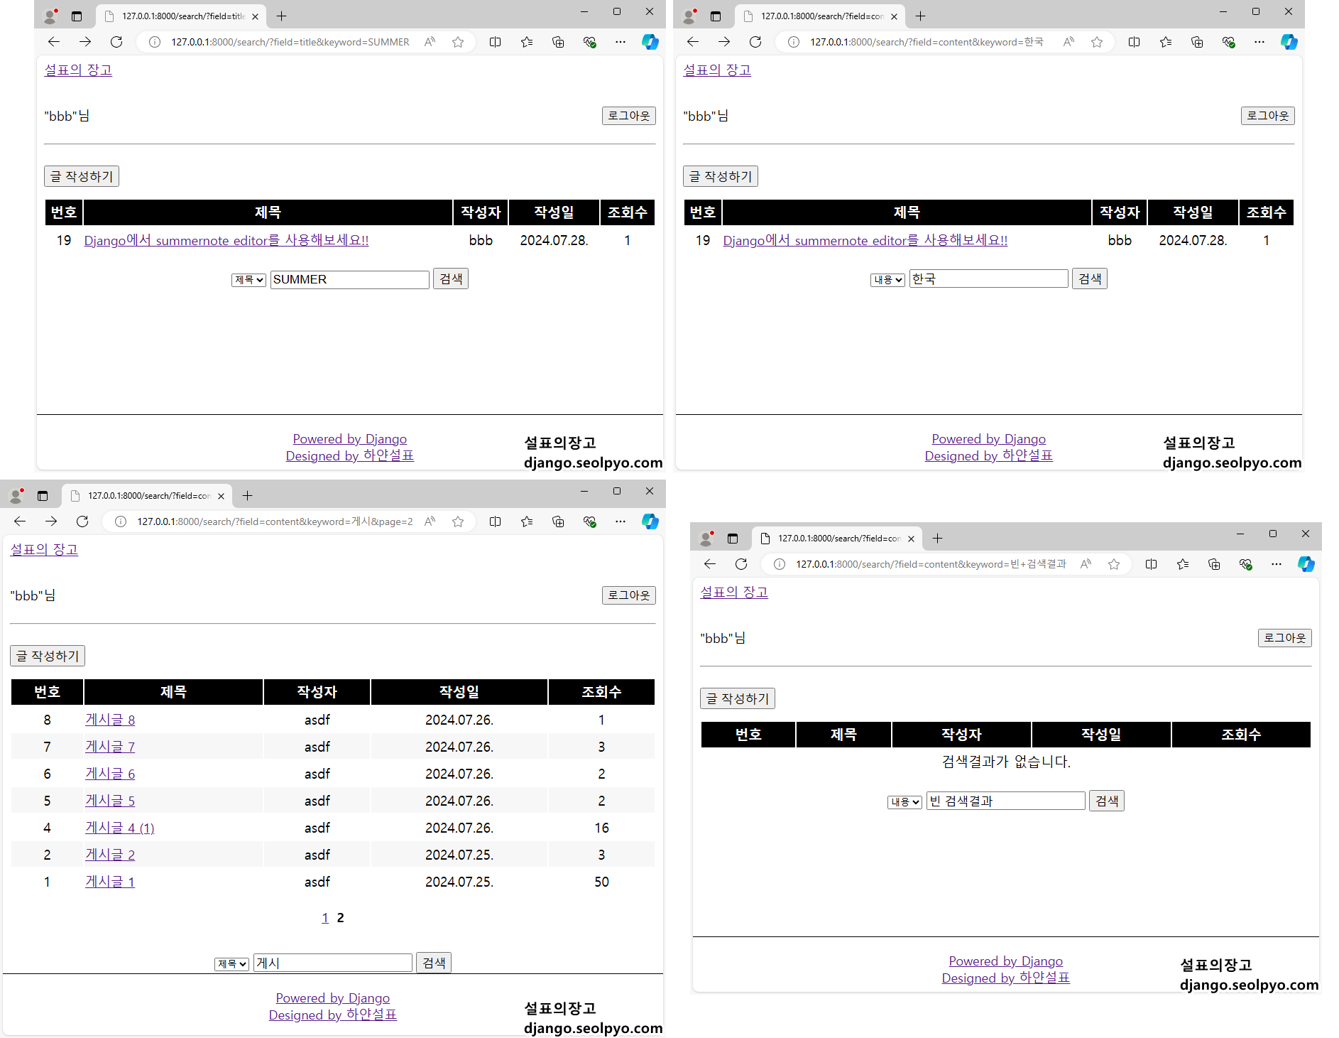
Task: Go to page 1 of 게시 results
Action: (x=325, y=918)
